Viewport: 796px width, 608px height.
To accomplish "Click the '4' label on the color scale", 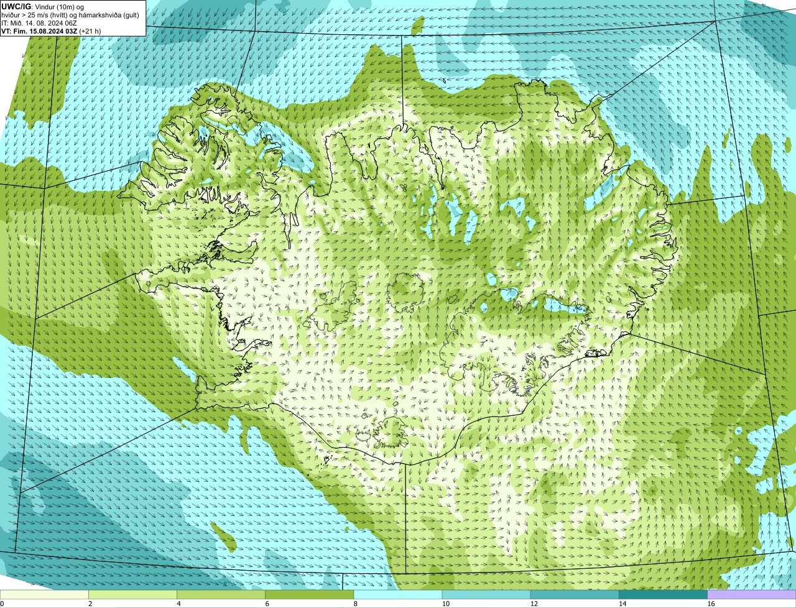I will point(178,604).
